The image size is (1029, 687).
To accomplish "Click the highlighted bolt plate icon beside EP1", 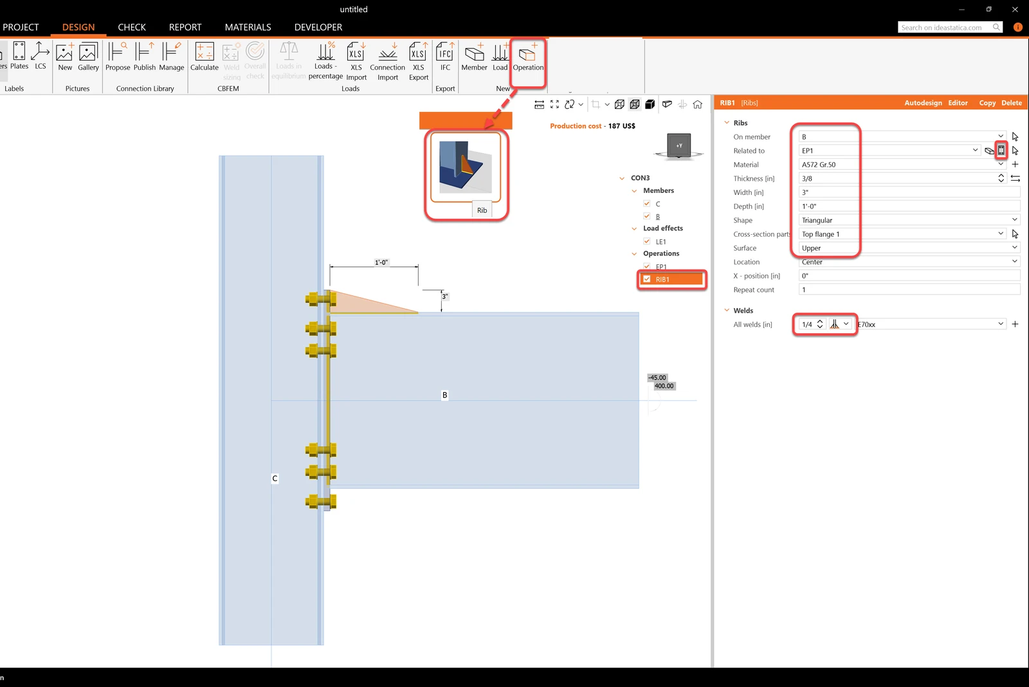I will click(1001, 151).
